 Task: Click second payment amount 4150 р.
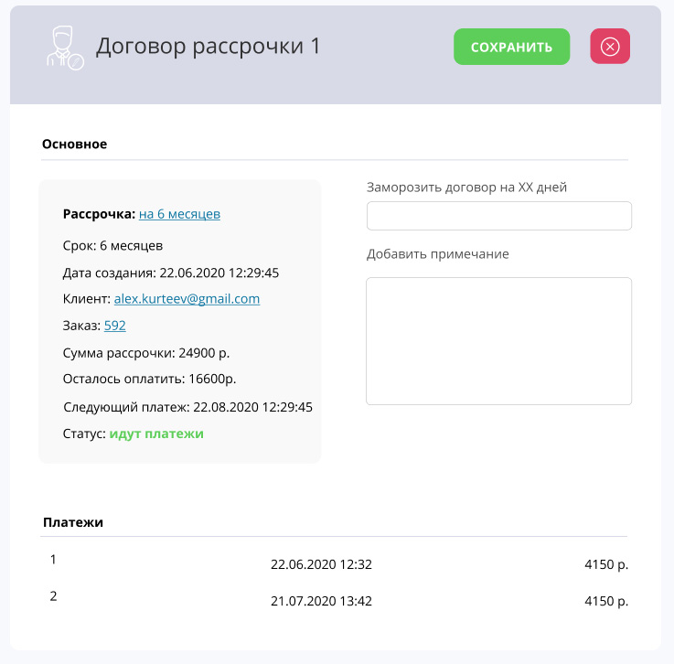(x=606, y=601)
